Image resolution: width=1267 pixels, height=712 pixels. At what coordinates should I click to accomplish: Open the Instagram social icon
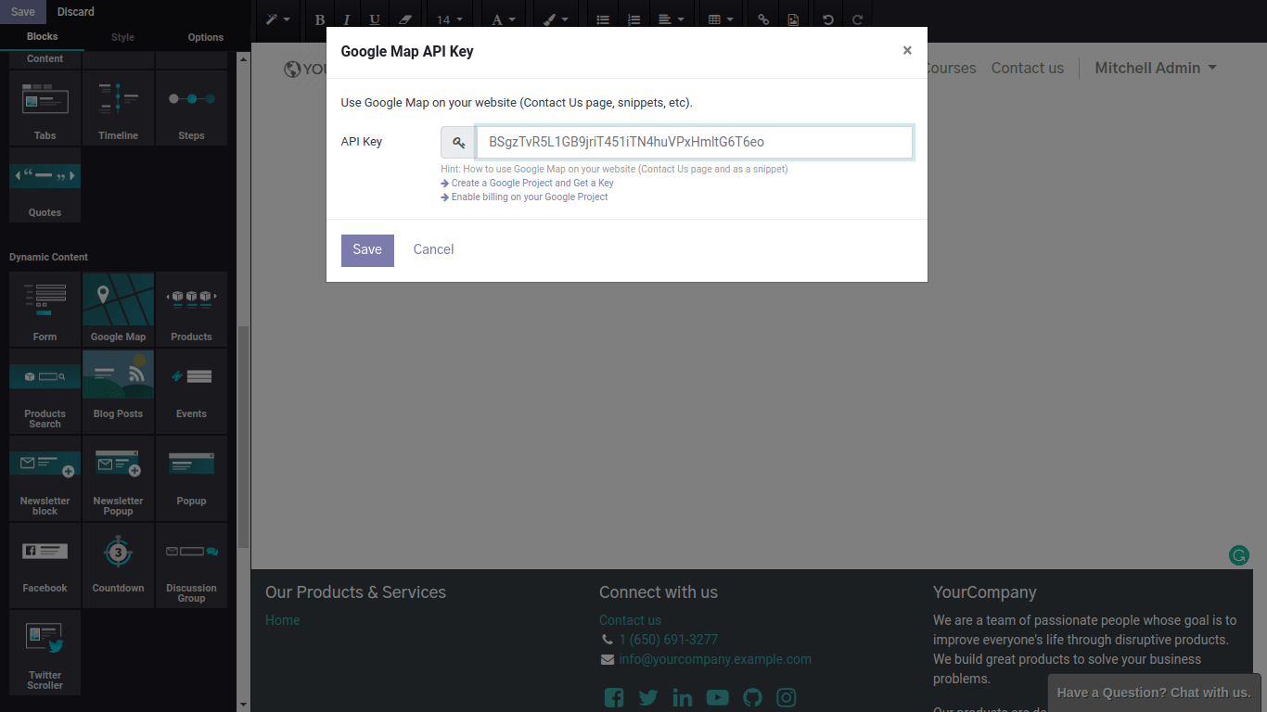[787, 697]
